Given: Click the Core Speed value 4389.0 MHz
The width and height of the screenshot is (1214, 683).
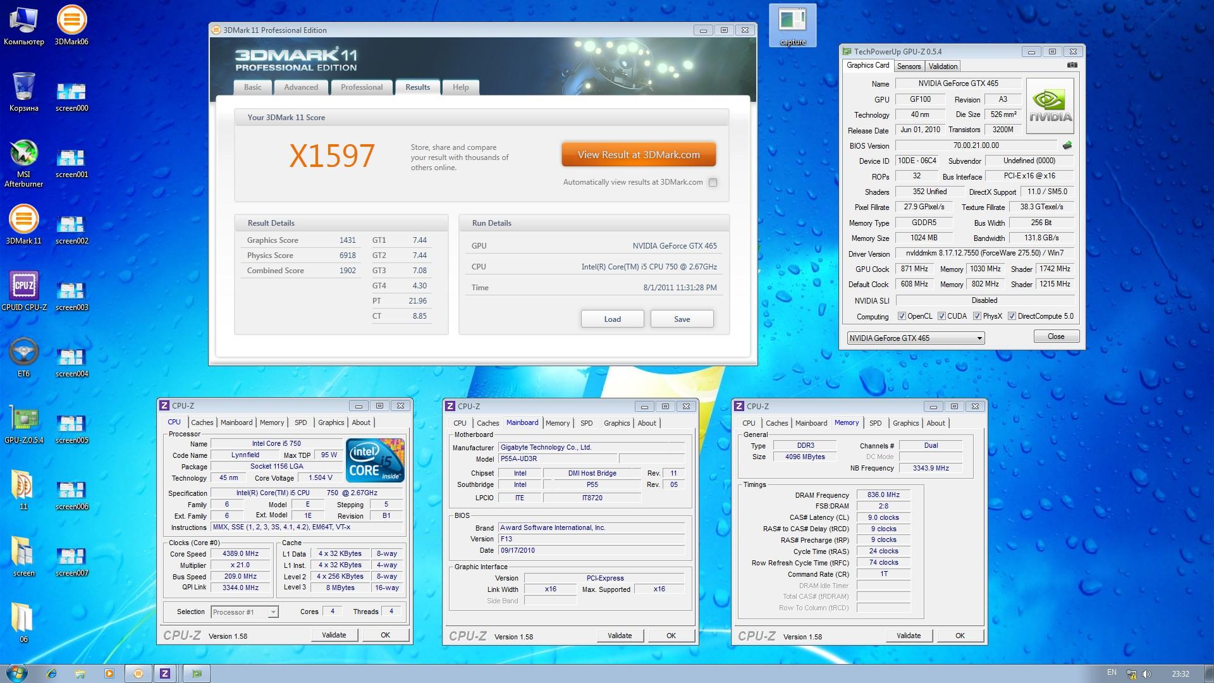Looking at the screenshot, I should (x=241, y=553).
